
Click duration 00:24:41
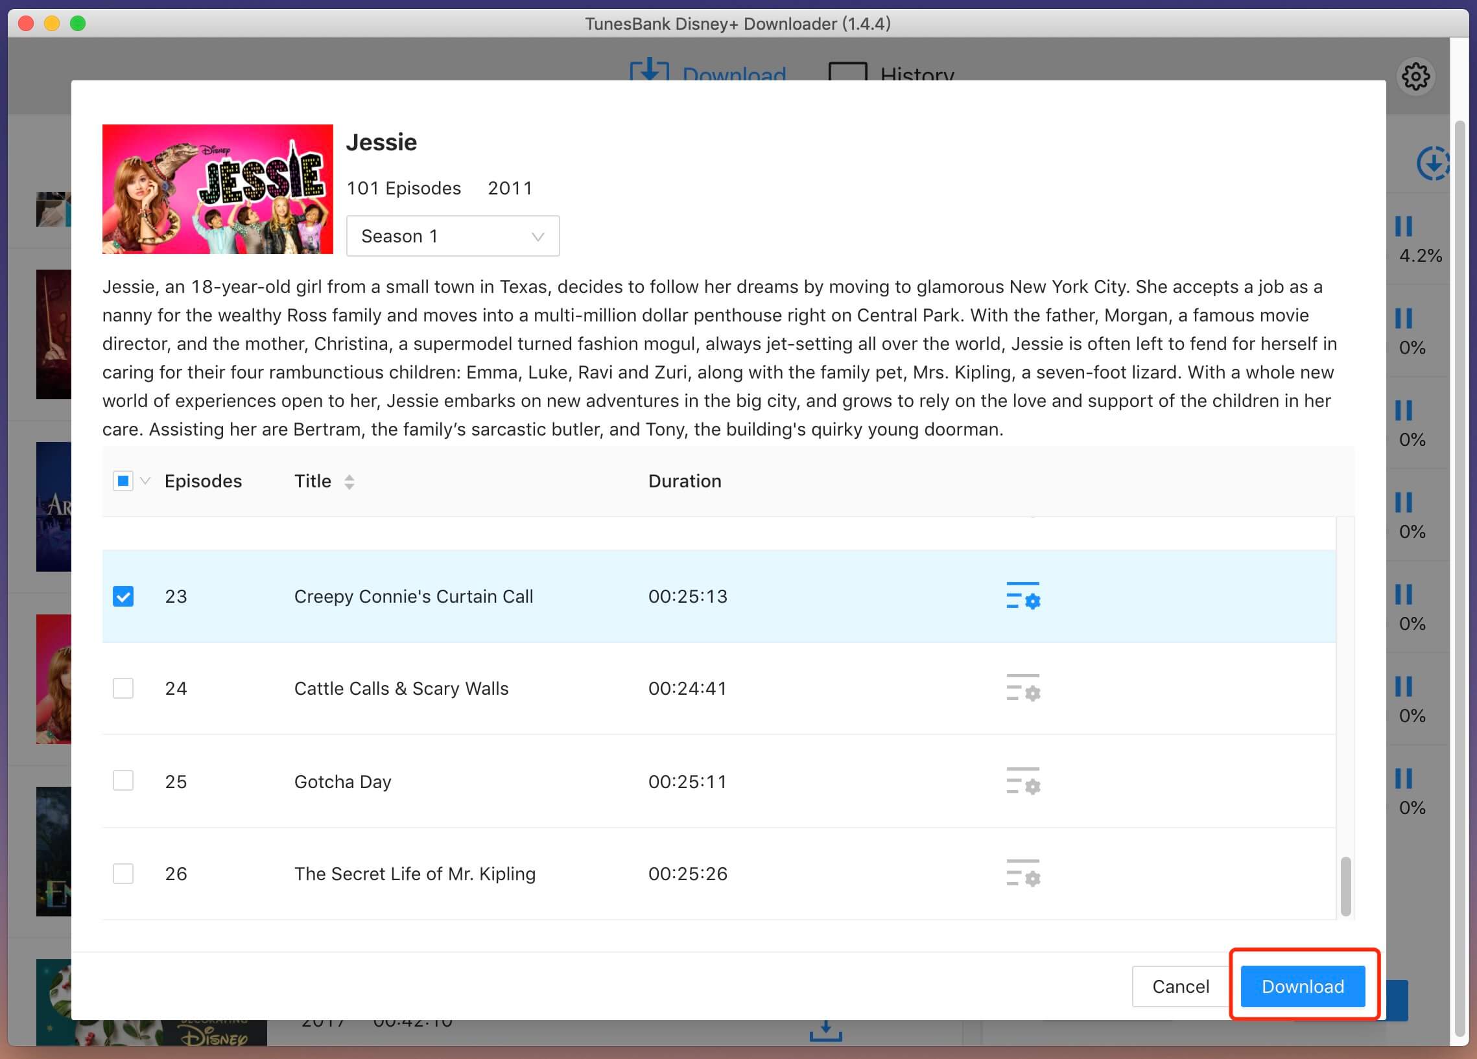pyautogui.click(x=688, y=688)
